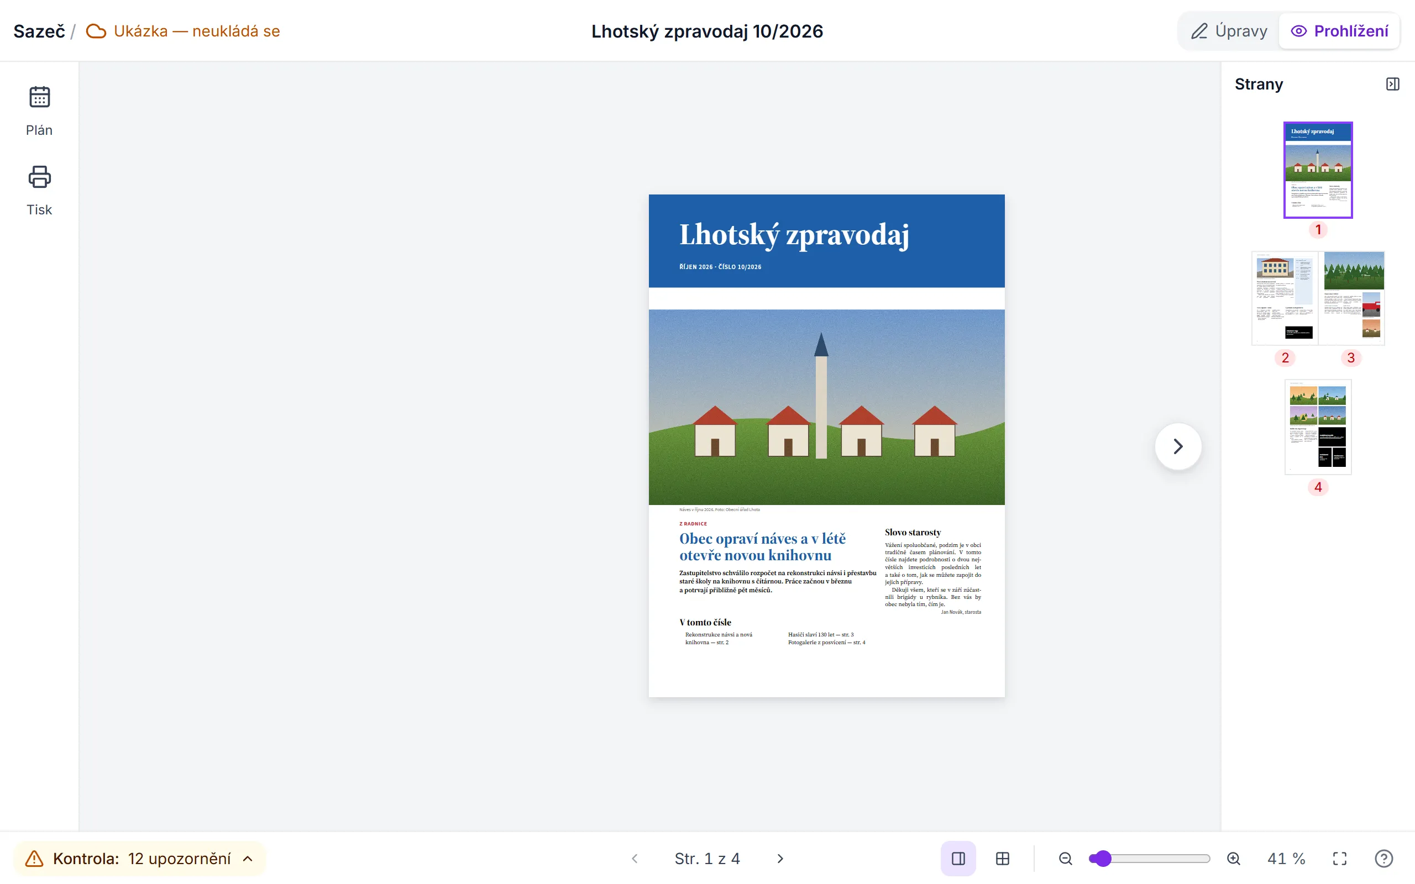Image resolution: width=1415 pixels, height=884 pixels.
Task: Switch to Úpravy editing mode
Action: 1229,31
